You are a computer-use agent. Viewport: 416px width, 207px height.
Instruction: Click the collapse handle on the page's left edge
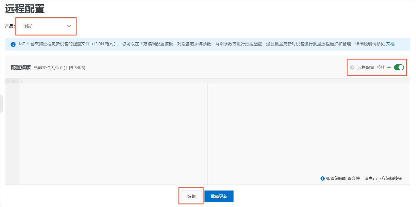tap(1, 104)
